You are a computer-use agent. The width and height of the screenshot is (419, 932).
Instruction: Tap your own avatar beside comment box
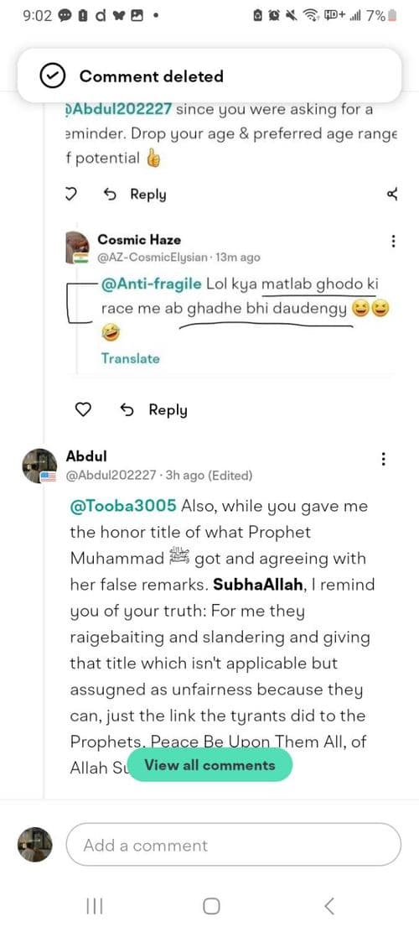point(34,845)
